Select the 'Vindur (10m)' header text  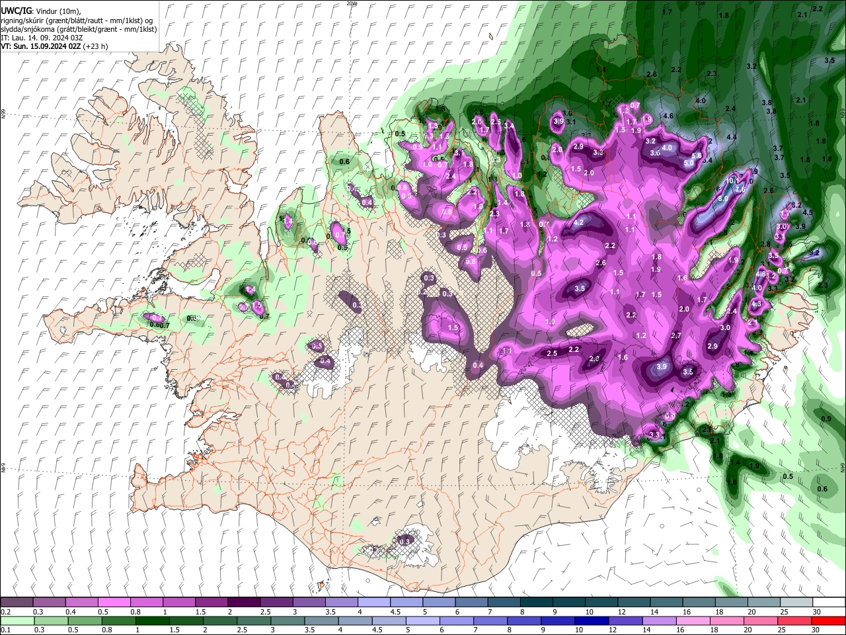tap(58, 11)
